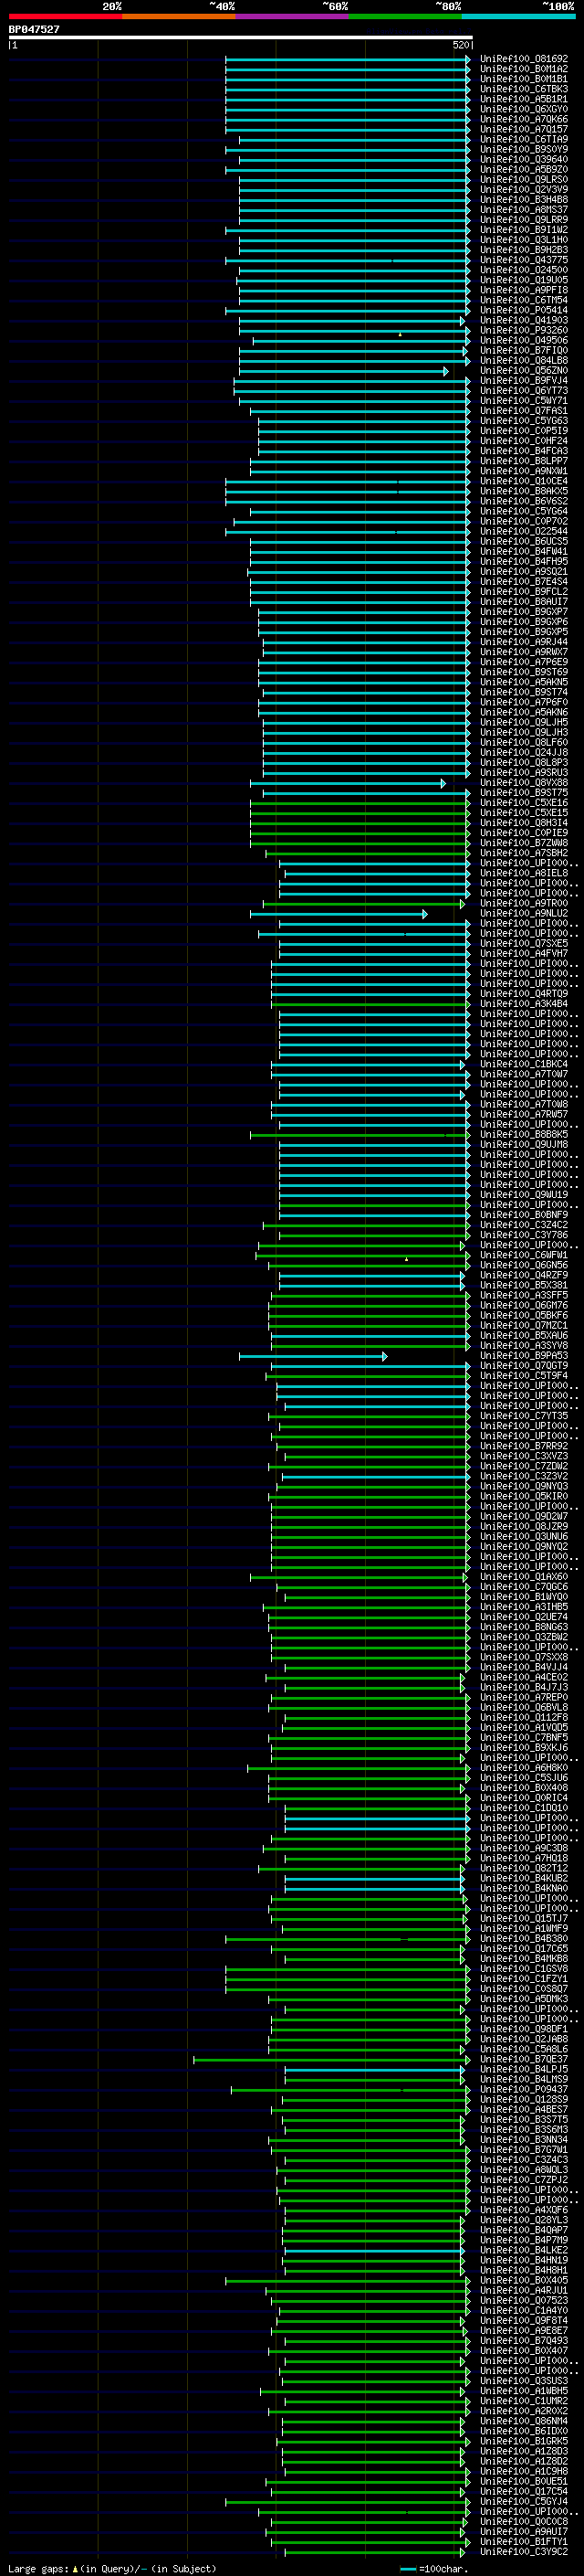
Task: Select label UniRef100_A9NXW1
Action: click(x=523, y=471)
